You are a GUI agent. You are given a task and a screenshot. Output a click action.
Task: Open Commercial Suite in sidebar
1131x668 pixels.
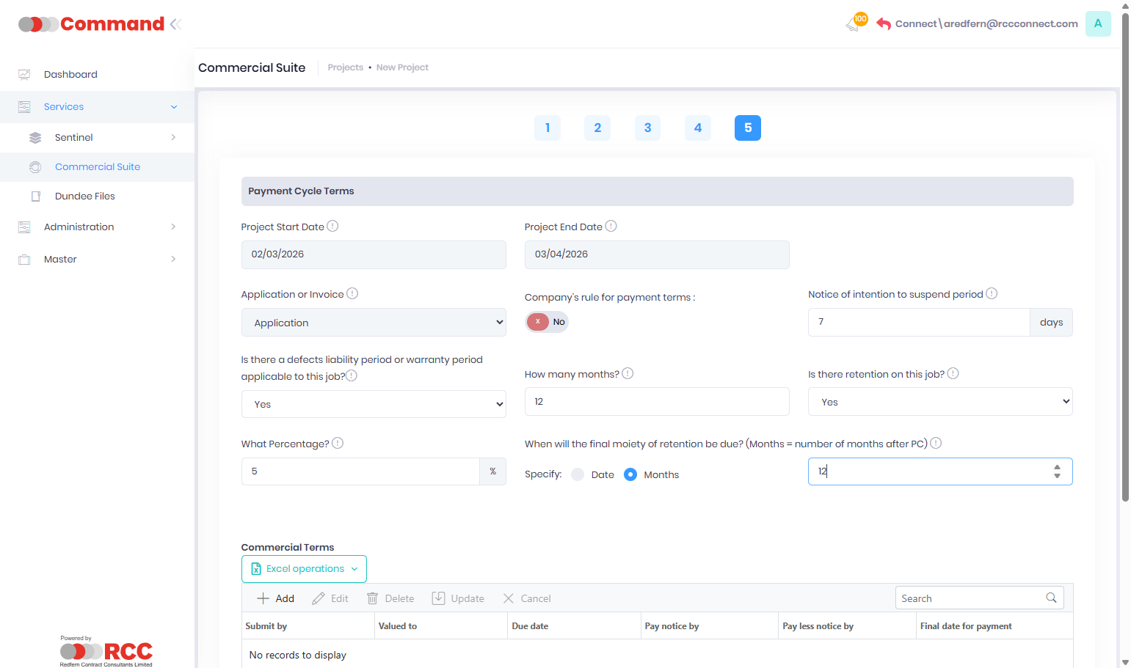(98, 166)
